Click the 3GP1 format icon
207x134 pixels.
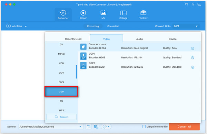83,56
